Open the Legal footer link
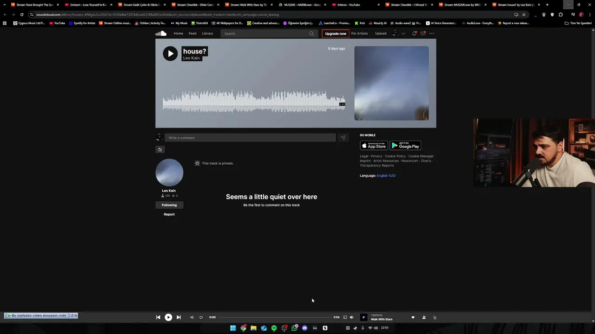 pos(364,156)
